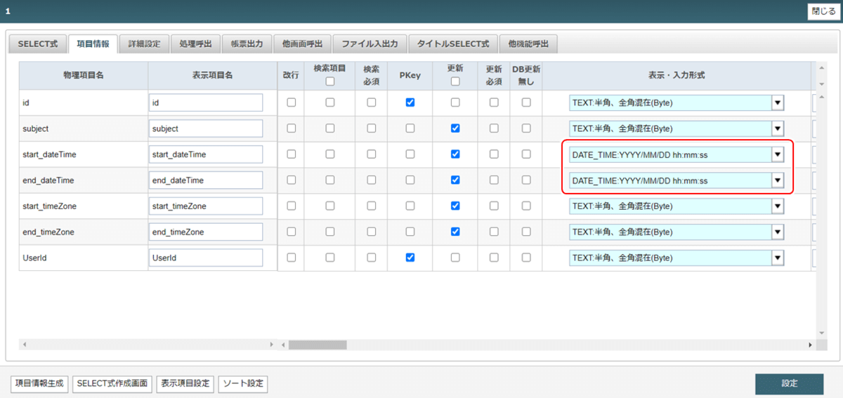Image resolution: width=843 pixels, height=398 pixels.
Task: Switch to the SELECT式 tab
Action: coord(38,44)
